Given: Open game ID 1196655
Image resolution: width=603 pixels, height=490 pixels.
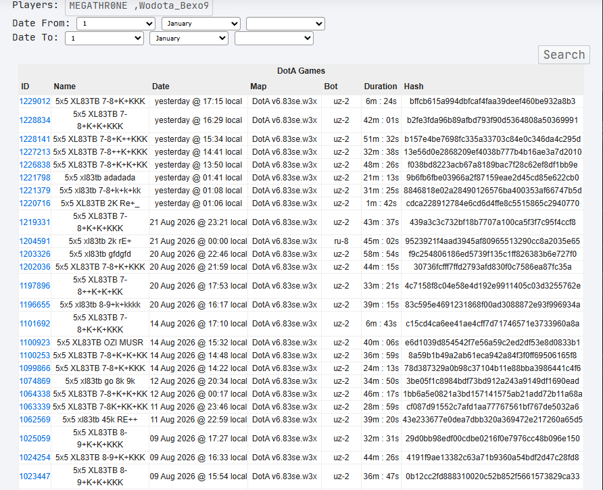Looking at the screenshot, I should 34,305.
